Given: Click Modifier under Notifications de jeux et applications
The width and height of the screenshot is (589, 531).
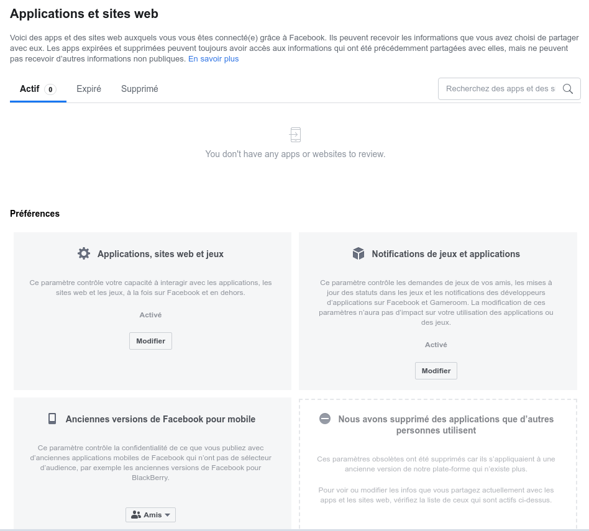Looking at the screenshot, I should (x=436, y=371).
